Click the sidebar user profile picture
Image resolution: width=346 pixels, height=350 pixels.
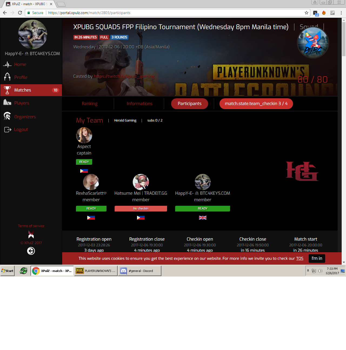tap(32, 34)
